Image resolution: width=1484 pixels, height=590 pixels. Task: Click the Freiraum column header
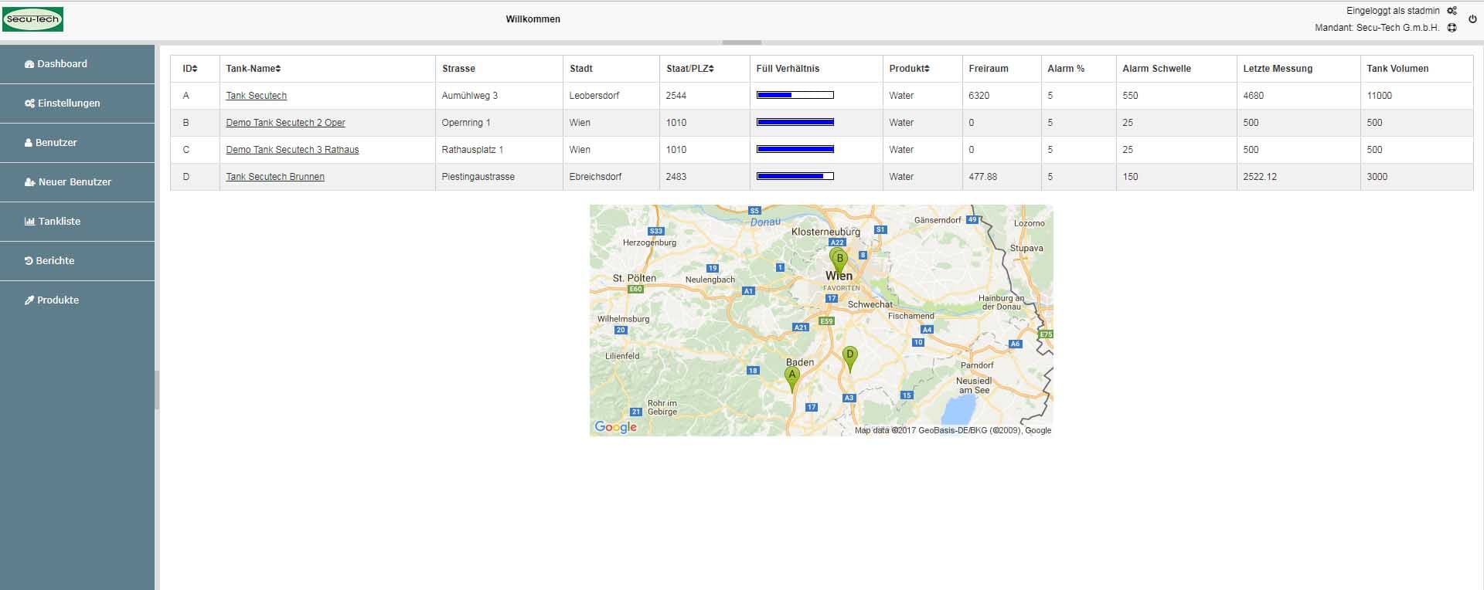989,69
